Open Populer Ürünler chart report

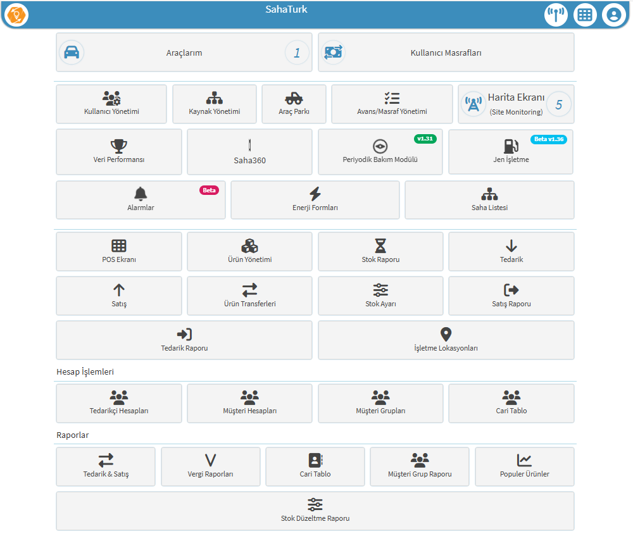pos(524,466)
